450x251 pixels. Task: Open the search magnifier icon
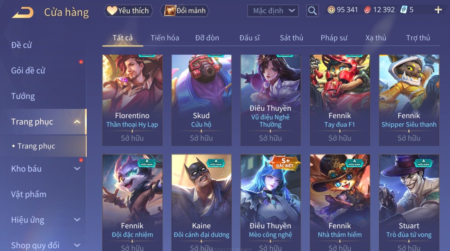click(x=312, y=11)
